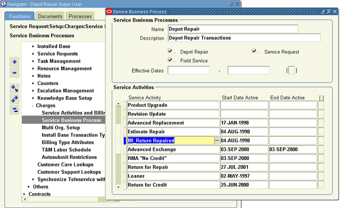Select the Return for Credit activity
340x208 pixels.
click(173, 185)
